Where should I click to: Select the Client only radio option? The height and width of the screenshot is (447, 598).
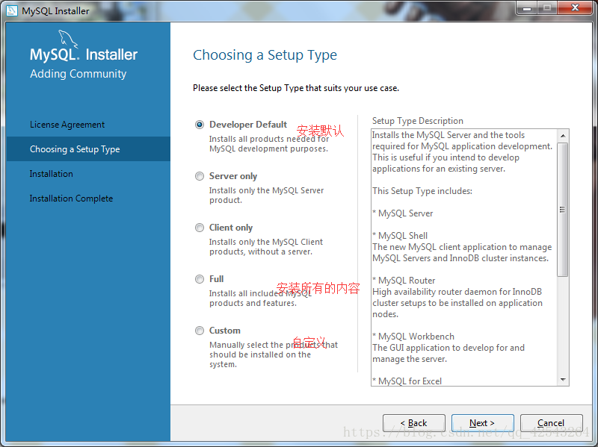point(200,228)
